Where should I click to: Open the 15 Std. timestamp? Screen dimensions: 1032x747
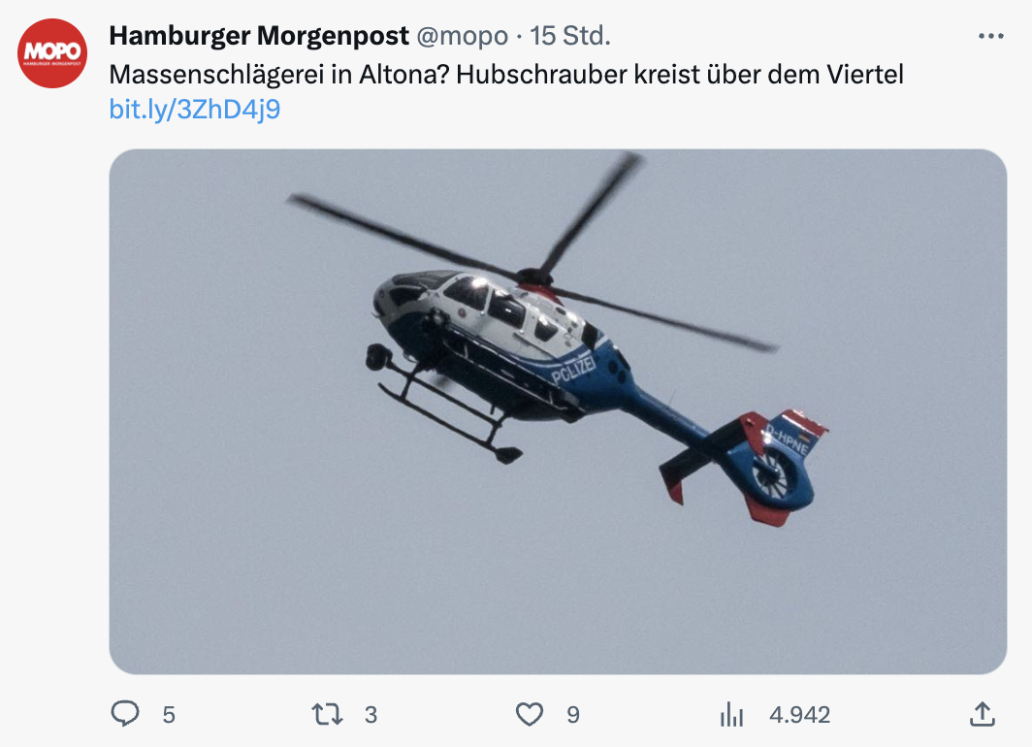tap(570, 36)
